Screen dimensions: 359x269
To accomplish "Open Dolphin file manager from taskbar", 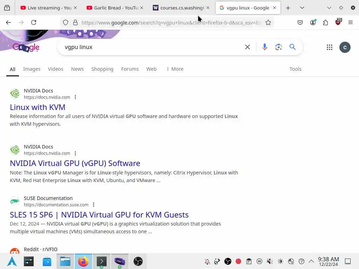I will coord(65,261).
